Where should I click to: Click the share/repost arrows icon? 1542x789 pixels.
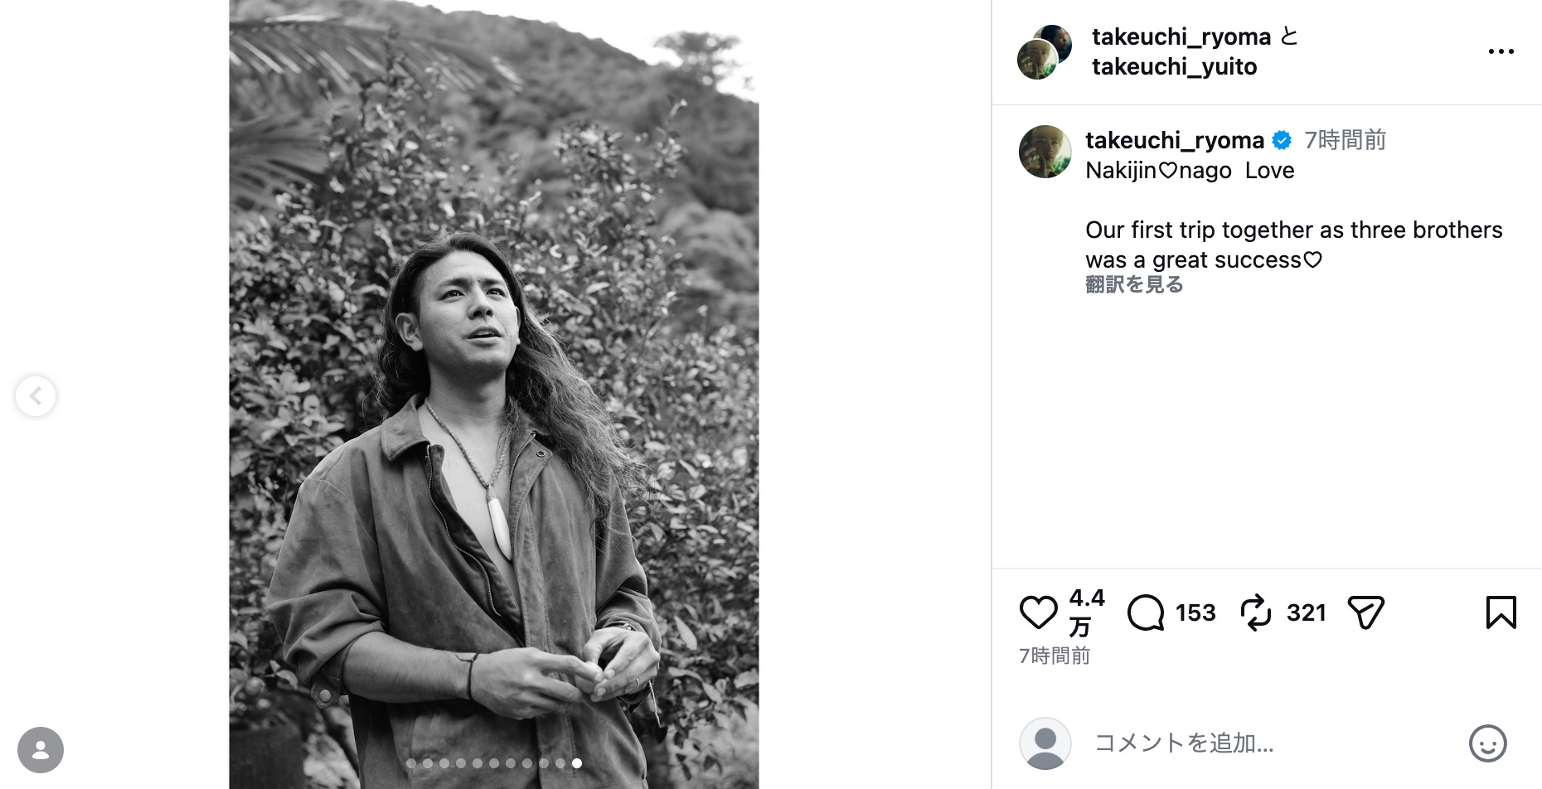click(1257, 613)
